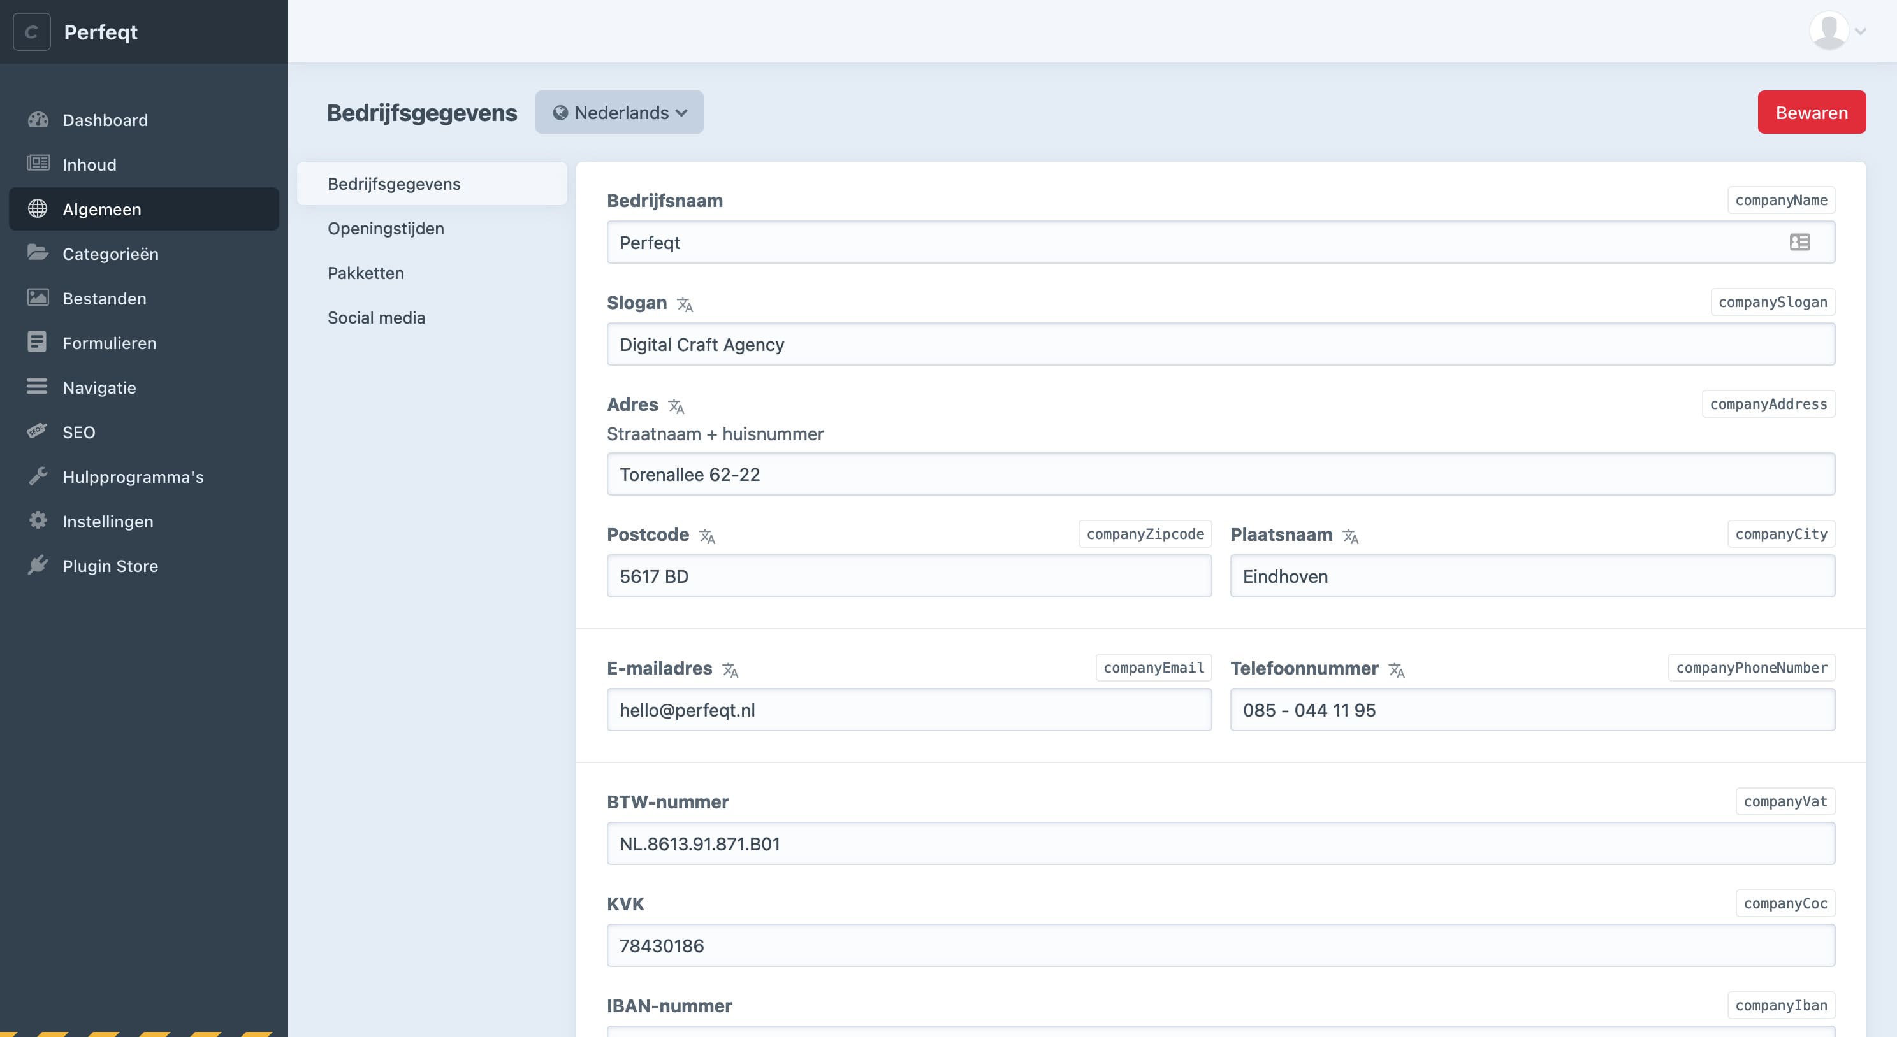
Task: Focus the Bedrijfsnaam field containing Perfeqt
Action: (x=1220, y=242)
